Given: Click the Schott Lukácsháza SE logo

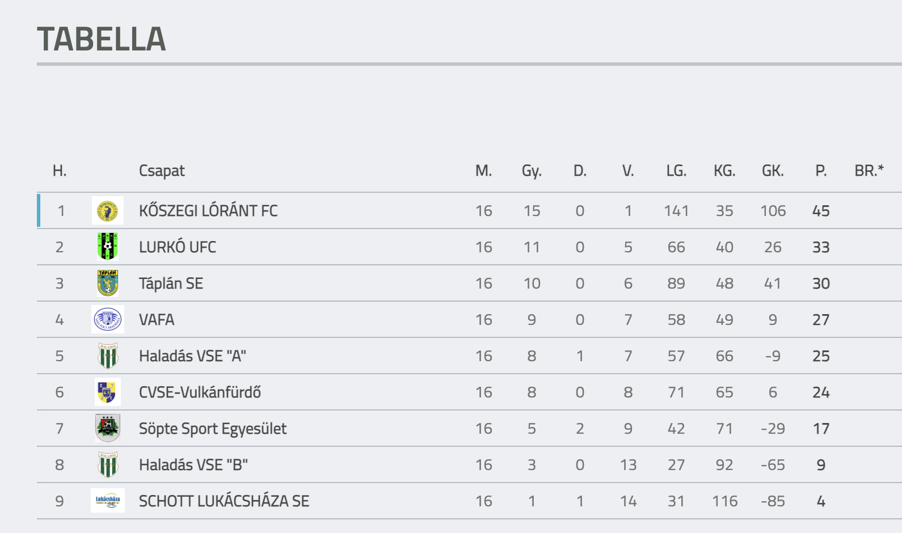Looking at the screenshot, I should [108, 501].
